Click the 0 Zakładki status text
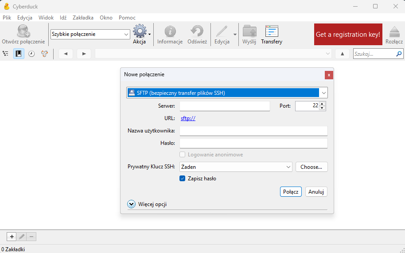Viewport: 405px width, 253px height. 13,249
